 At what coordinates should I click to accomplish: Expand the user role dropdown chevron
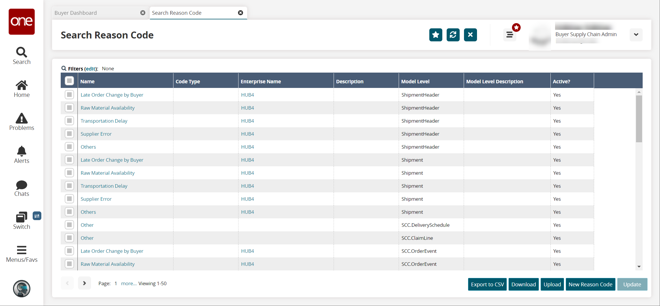coord(636,35)
